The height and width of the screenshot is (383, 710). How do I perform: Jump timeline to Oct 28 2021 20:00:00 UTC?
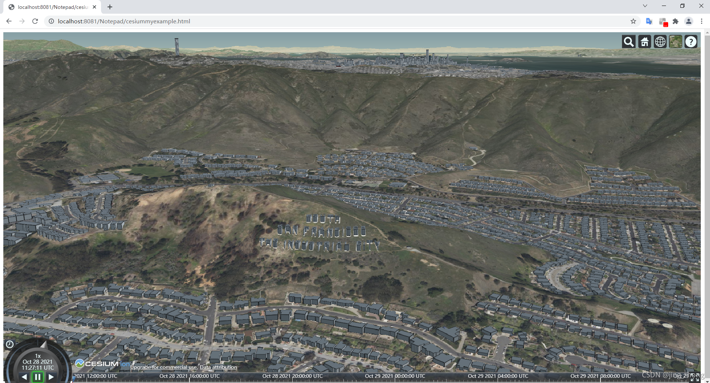tap(292, 376)
